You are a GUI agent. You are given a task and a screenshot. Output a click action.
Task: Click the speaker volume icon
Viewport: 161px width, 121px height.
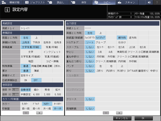(149, 2)
